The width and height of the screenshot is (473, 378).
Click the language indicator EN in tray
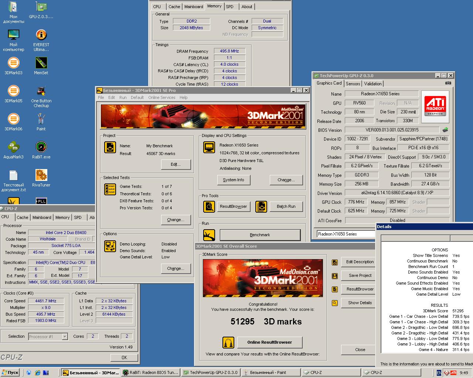[439, 373]
